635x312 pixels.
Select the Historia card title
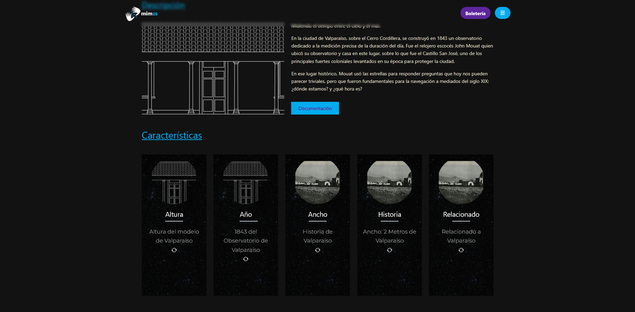point(390,214)
